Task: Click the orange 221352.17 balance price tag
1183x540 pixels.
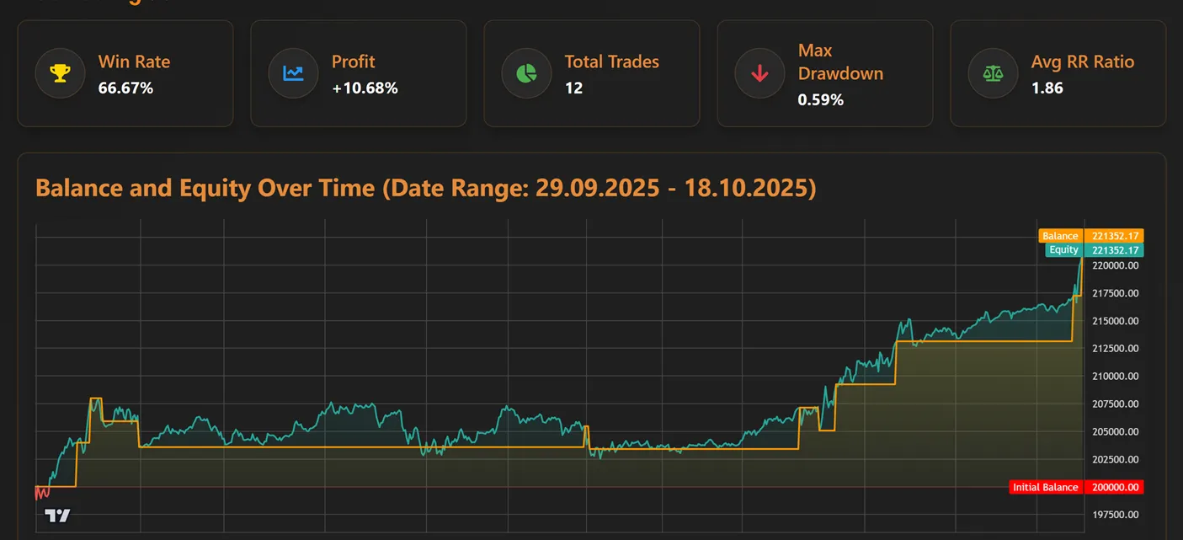Action: [x=1113, y=237]
